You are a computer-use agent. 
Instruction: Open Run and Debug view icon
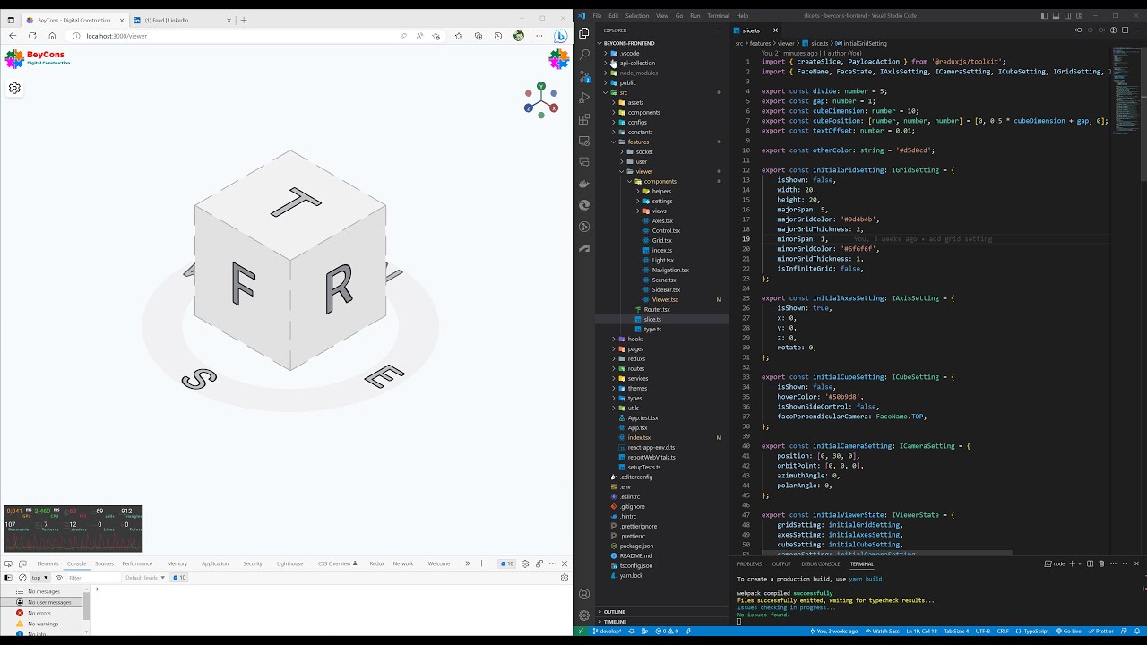click(x=584, y=98)
